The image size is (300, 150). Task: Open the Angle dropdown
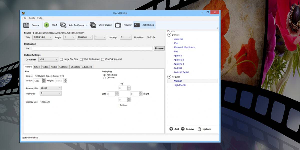click(69, 37)
